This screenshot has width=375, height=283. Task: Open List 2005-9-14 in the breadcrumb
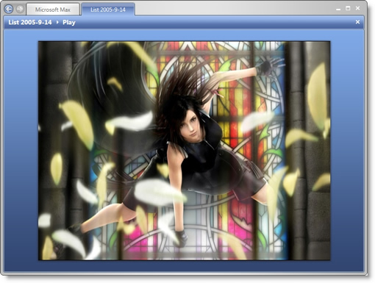pos(30,22)
